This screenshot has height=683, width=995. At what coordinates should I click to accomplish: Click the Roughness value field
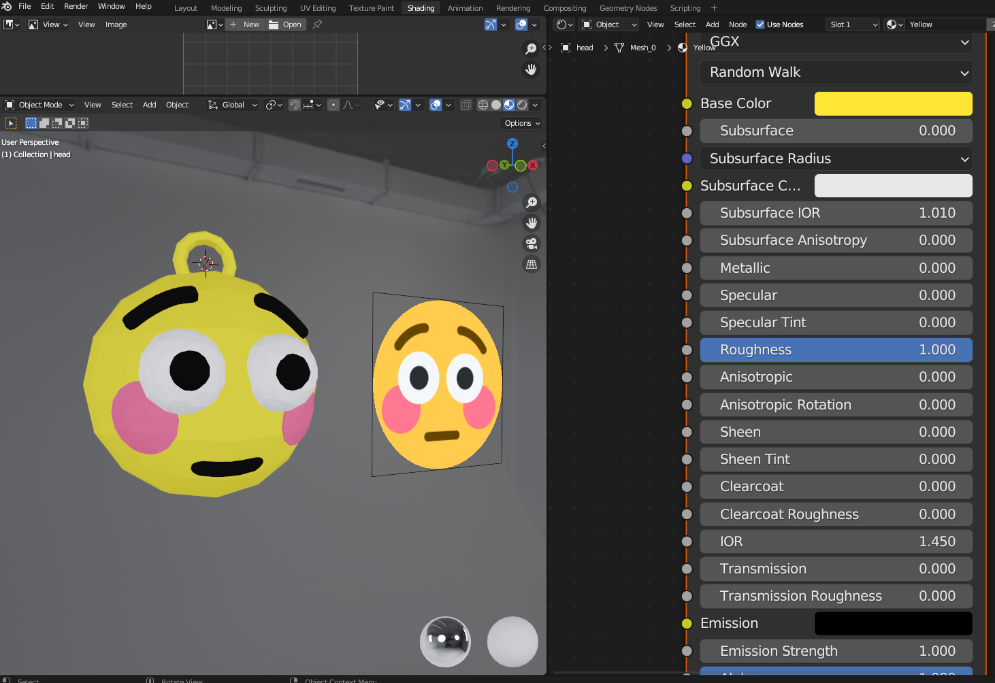pyautogui.click(x=836, y=350)
